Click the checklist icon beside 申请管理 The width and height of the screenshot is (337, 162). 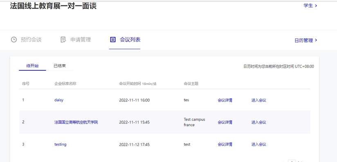coord(63,40)
